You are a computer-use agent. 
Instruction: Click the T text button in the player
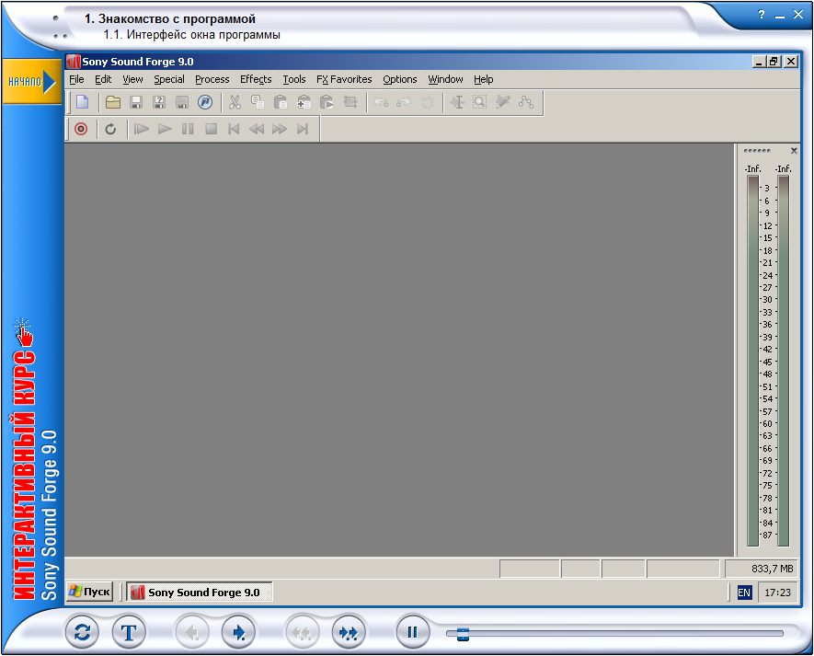pos(129,633)
